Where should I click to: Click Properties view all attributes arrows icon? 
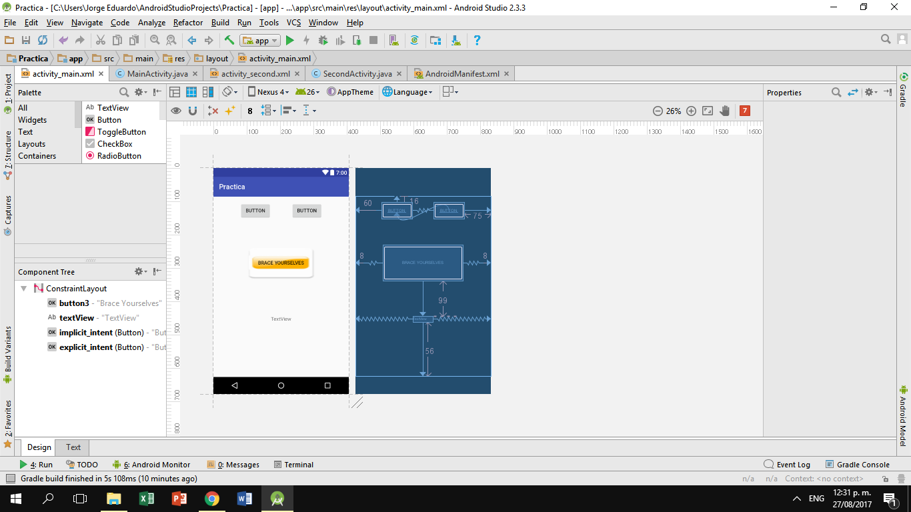tap(853, 93)
